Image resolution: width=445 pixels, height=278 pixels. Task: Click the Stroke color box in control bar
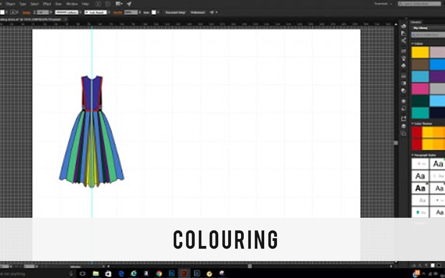[12, 12]
